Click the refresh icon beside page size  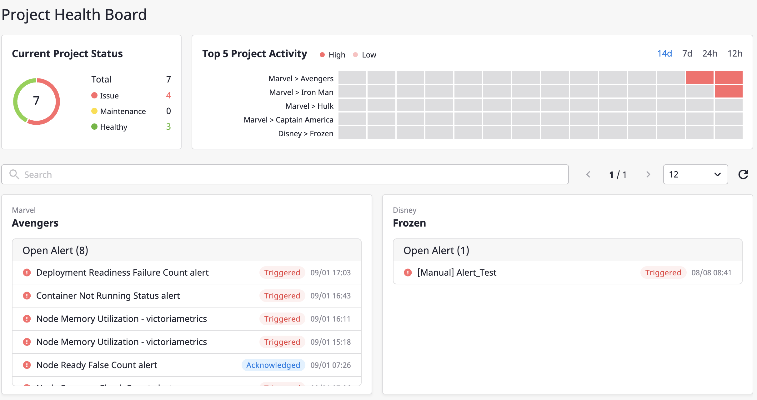[743, 174]
